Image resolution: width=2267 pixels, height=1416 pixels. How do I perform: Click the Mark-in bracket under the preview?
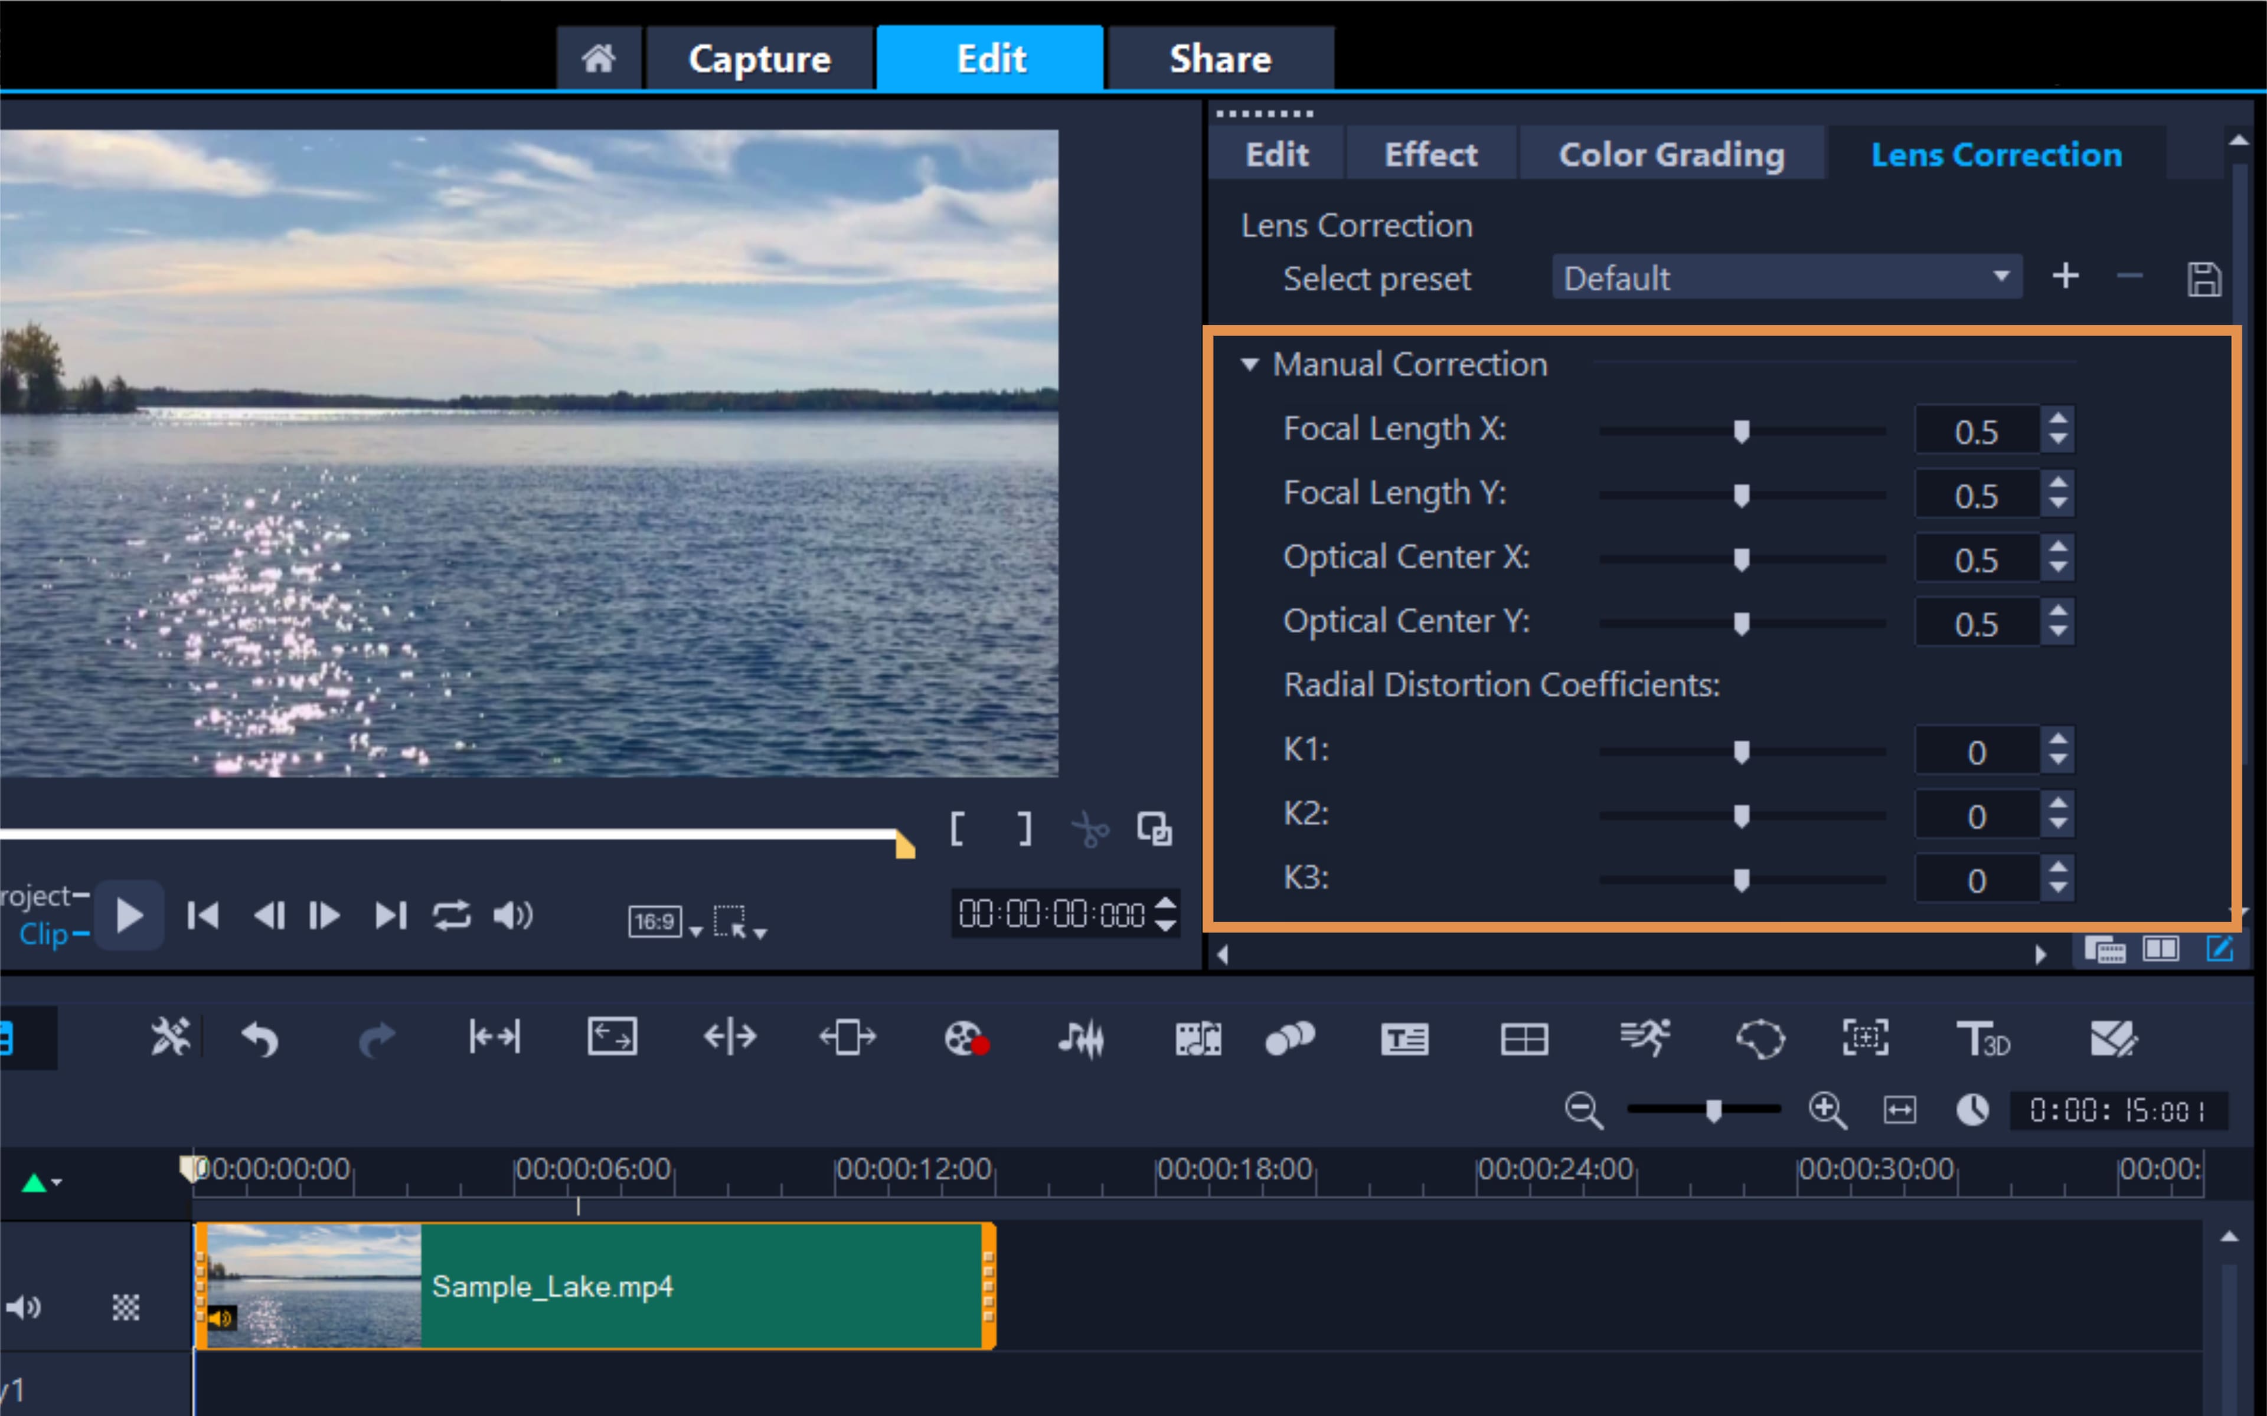click(958, 830)
